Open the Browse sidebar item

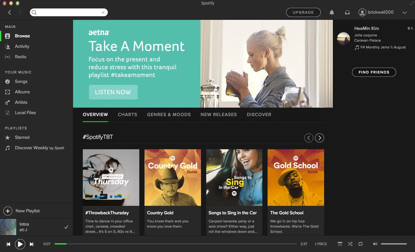click(36, 36)
